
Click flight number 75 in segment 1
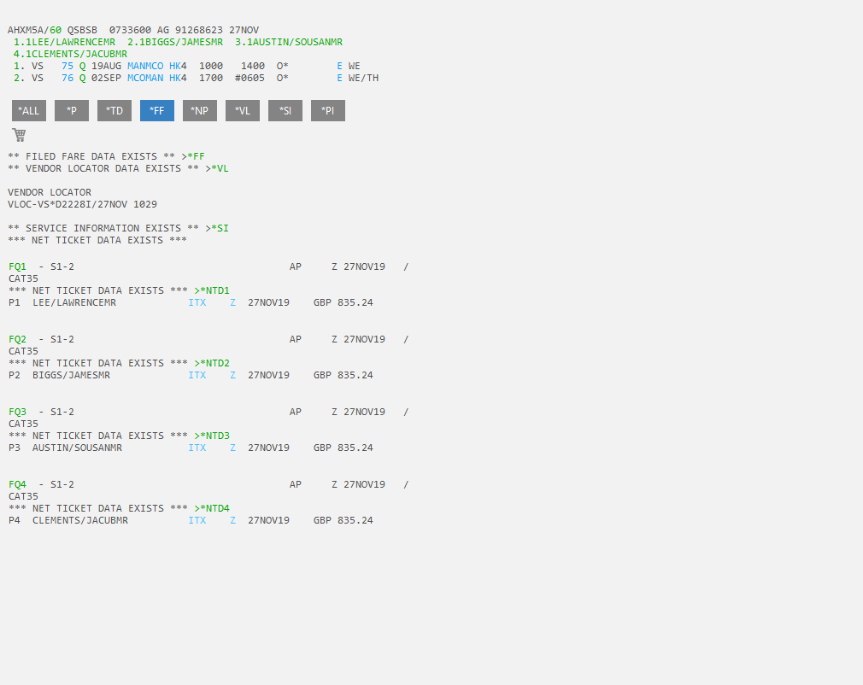click(x=68, y=66)
